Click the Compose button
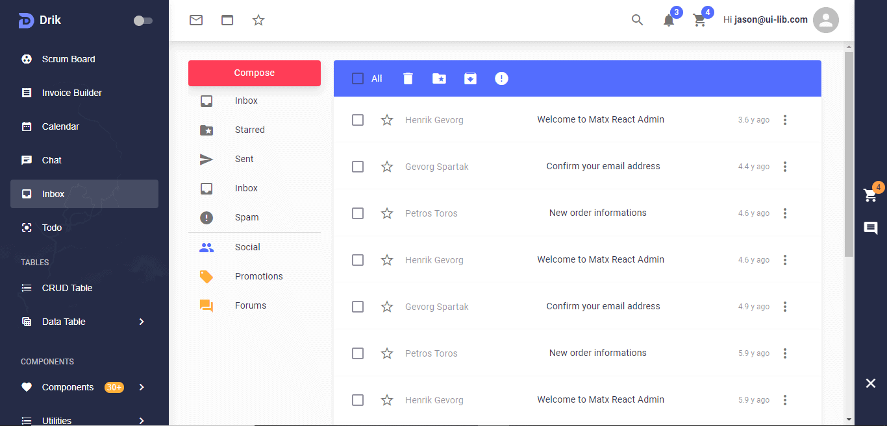The height and width of the screenshot is (426, 887). click(x=255, y=73)
